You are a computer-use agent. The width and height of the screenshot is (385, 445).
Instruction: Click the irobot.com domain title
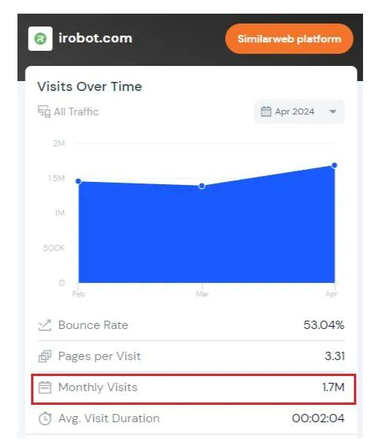pyautogui.click(x=95, y=38)
